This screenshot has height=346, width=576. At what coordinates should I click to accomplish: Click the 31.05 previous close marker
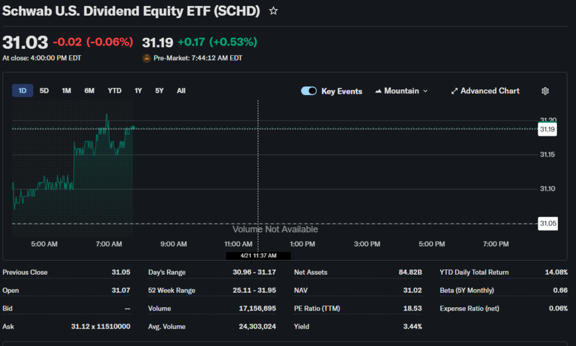547,224
